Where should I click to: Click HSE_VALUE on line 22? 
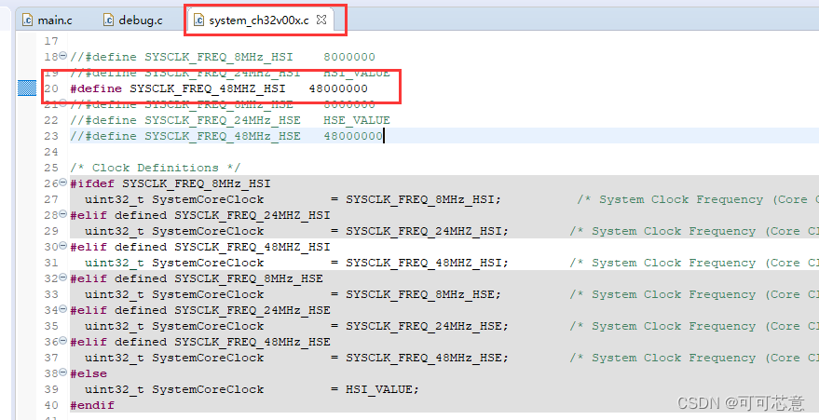tap(357, 120)
